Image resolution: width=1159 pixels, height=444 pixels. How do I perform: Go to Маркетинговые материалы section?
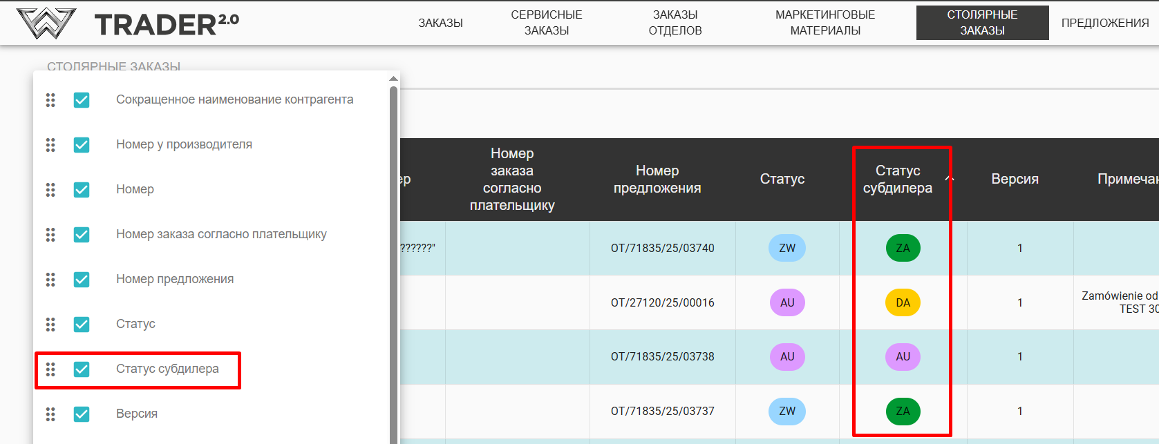825,23
